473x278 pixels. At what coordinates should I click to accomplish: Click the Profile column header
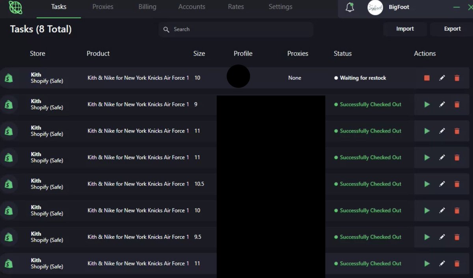(243, 53)
